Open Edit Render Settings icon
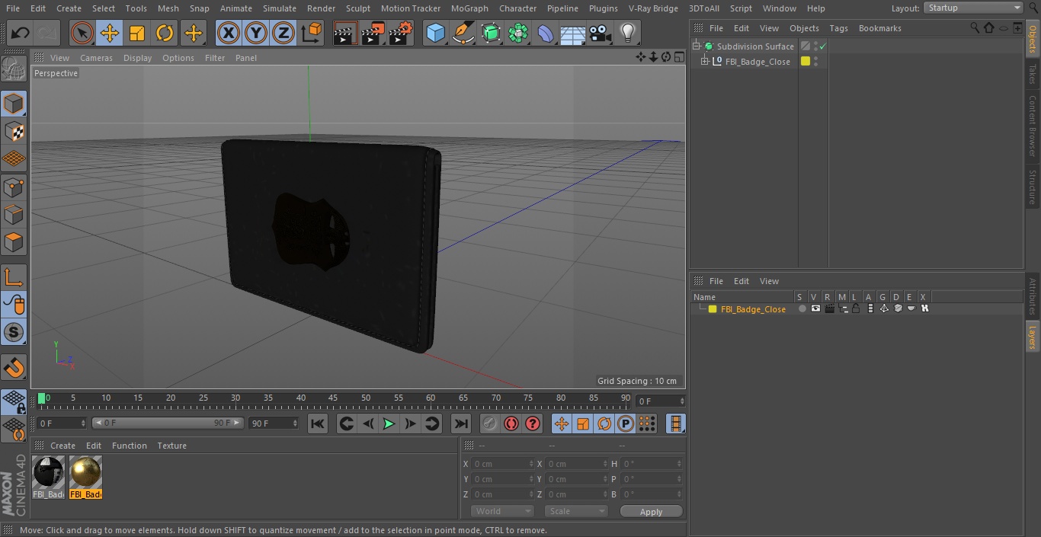Viewport: 1041px width, 537px height. [401, 33]
